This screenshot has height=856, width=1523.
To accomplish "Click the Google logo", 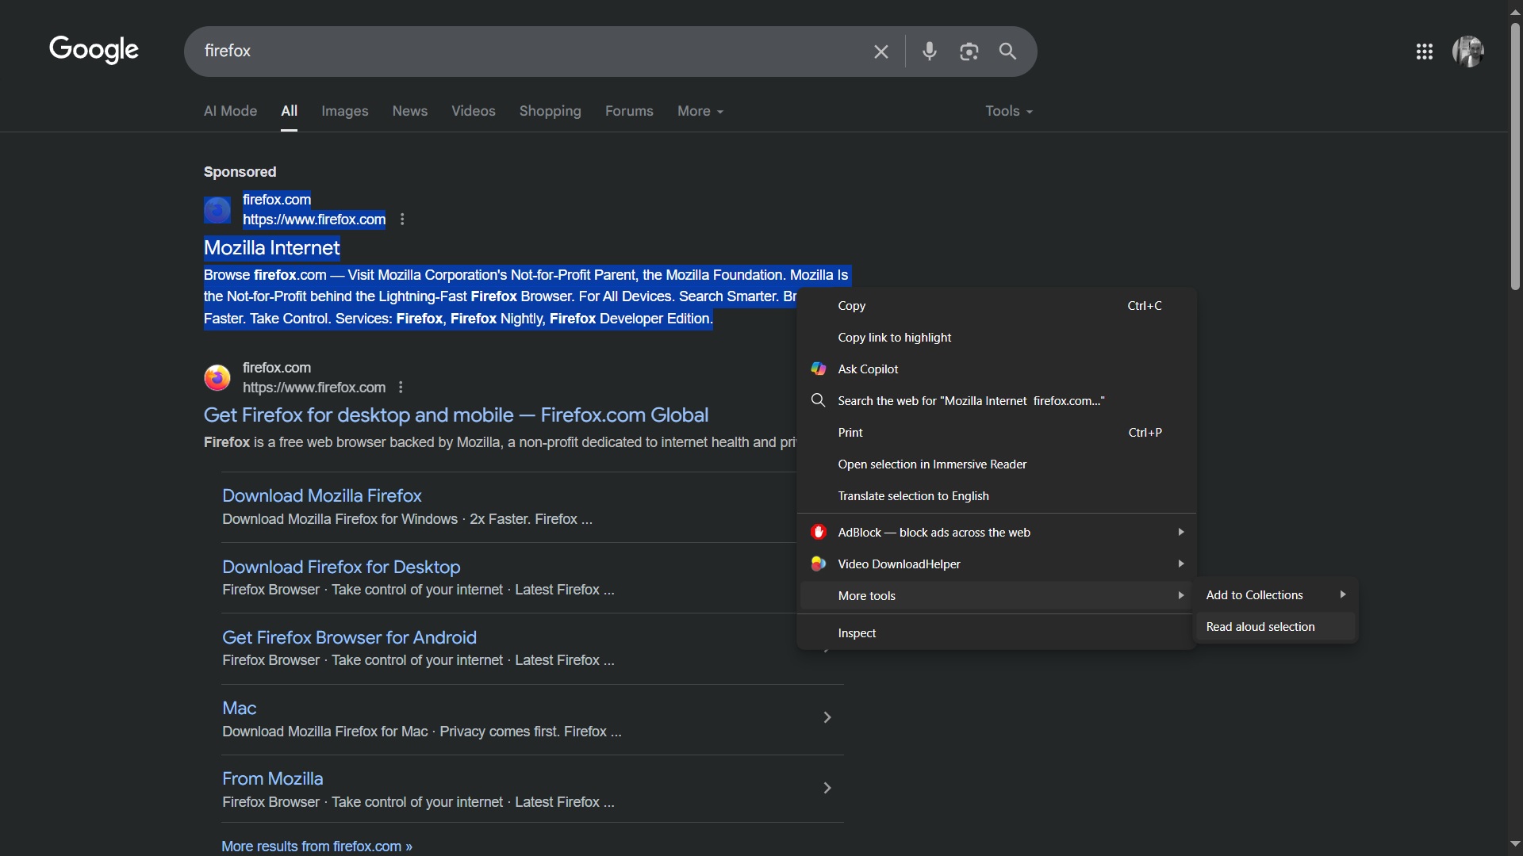I will pos(93,50).
